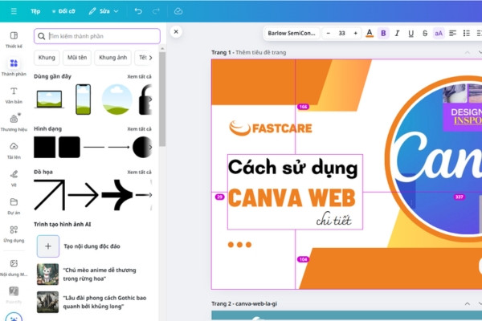Viewport: 482px width, 321px height.
Task: Show more filter chips with arrow
Action: tap(150, 58)
